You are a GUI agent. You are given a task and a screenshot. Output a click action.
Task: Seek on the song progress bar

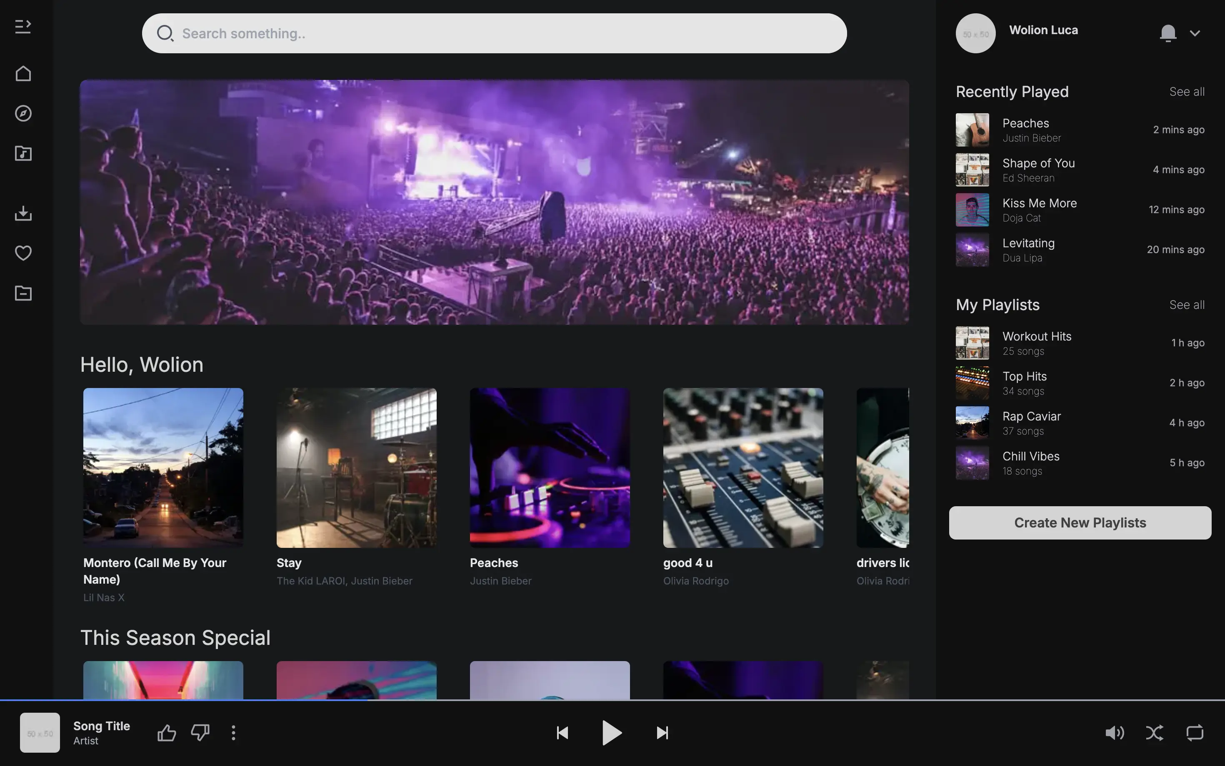612,700
